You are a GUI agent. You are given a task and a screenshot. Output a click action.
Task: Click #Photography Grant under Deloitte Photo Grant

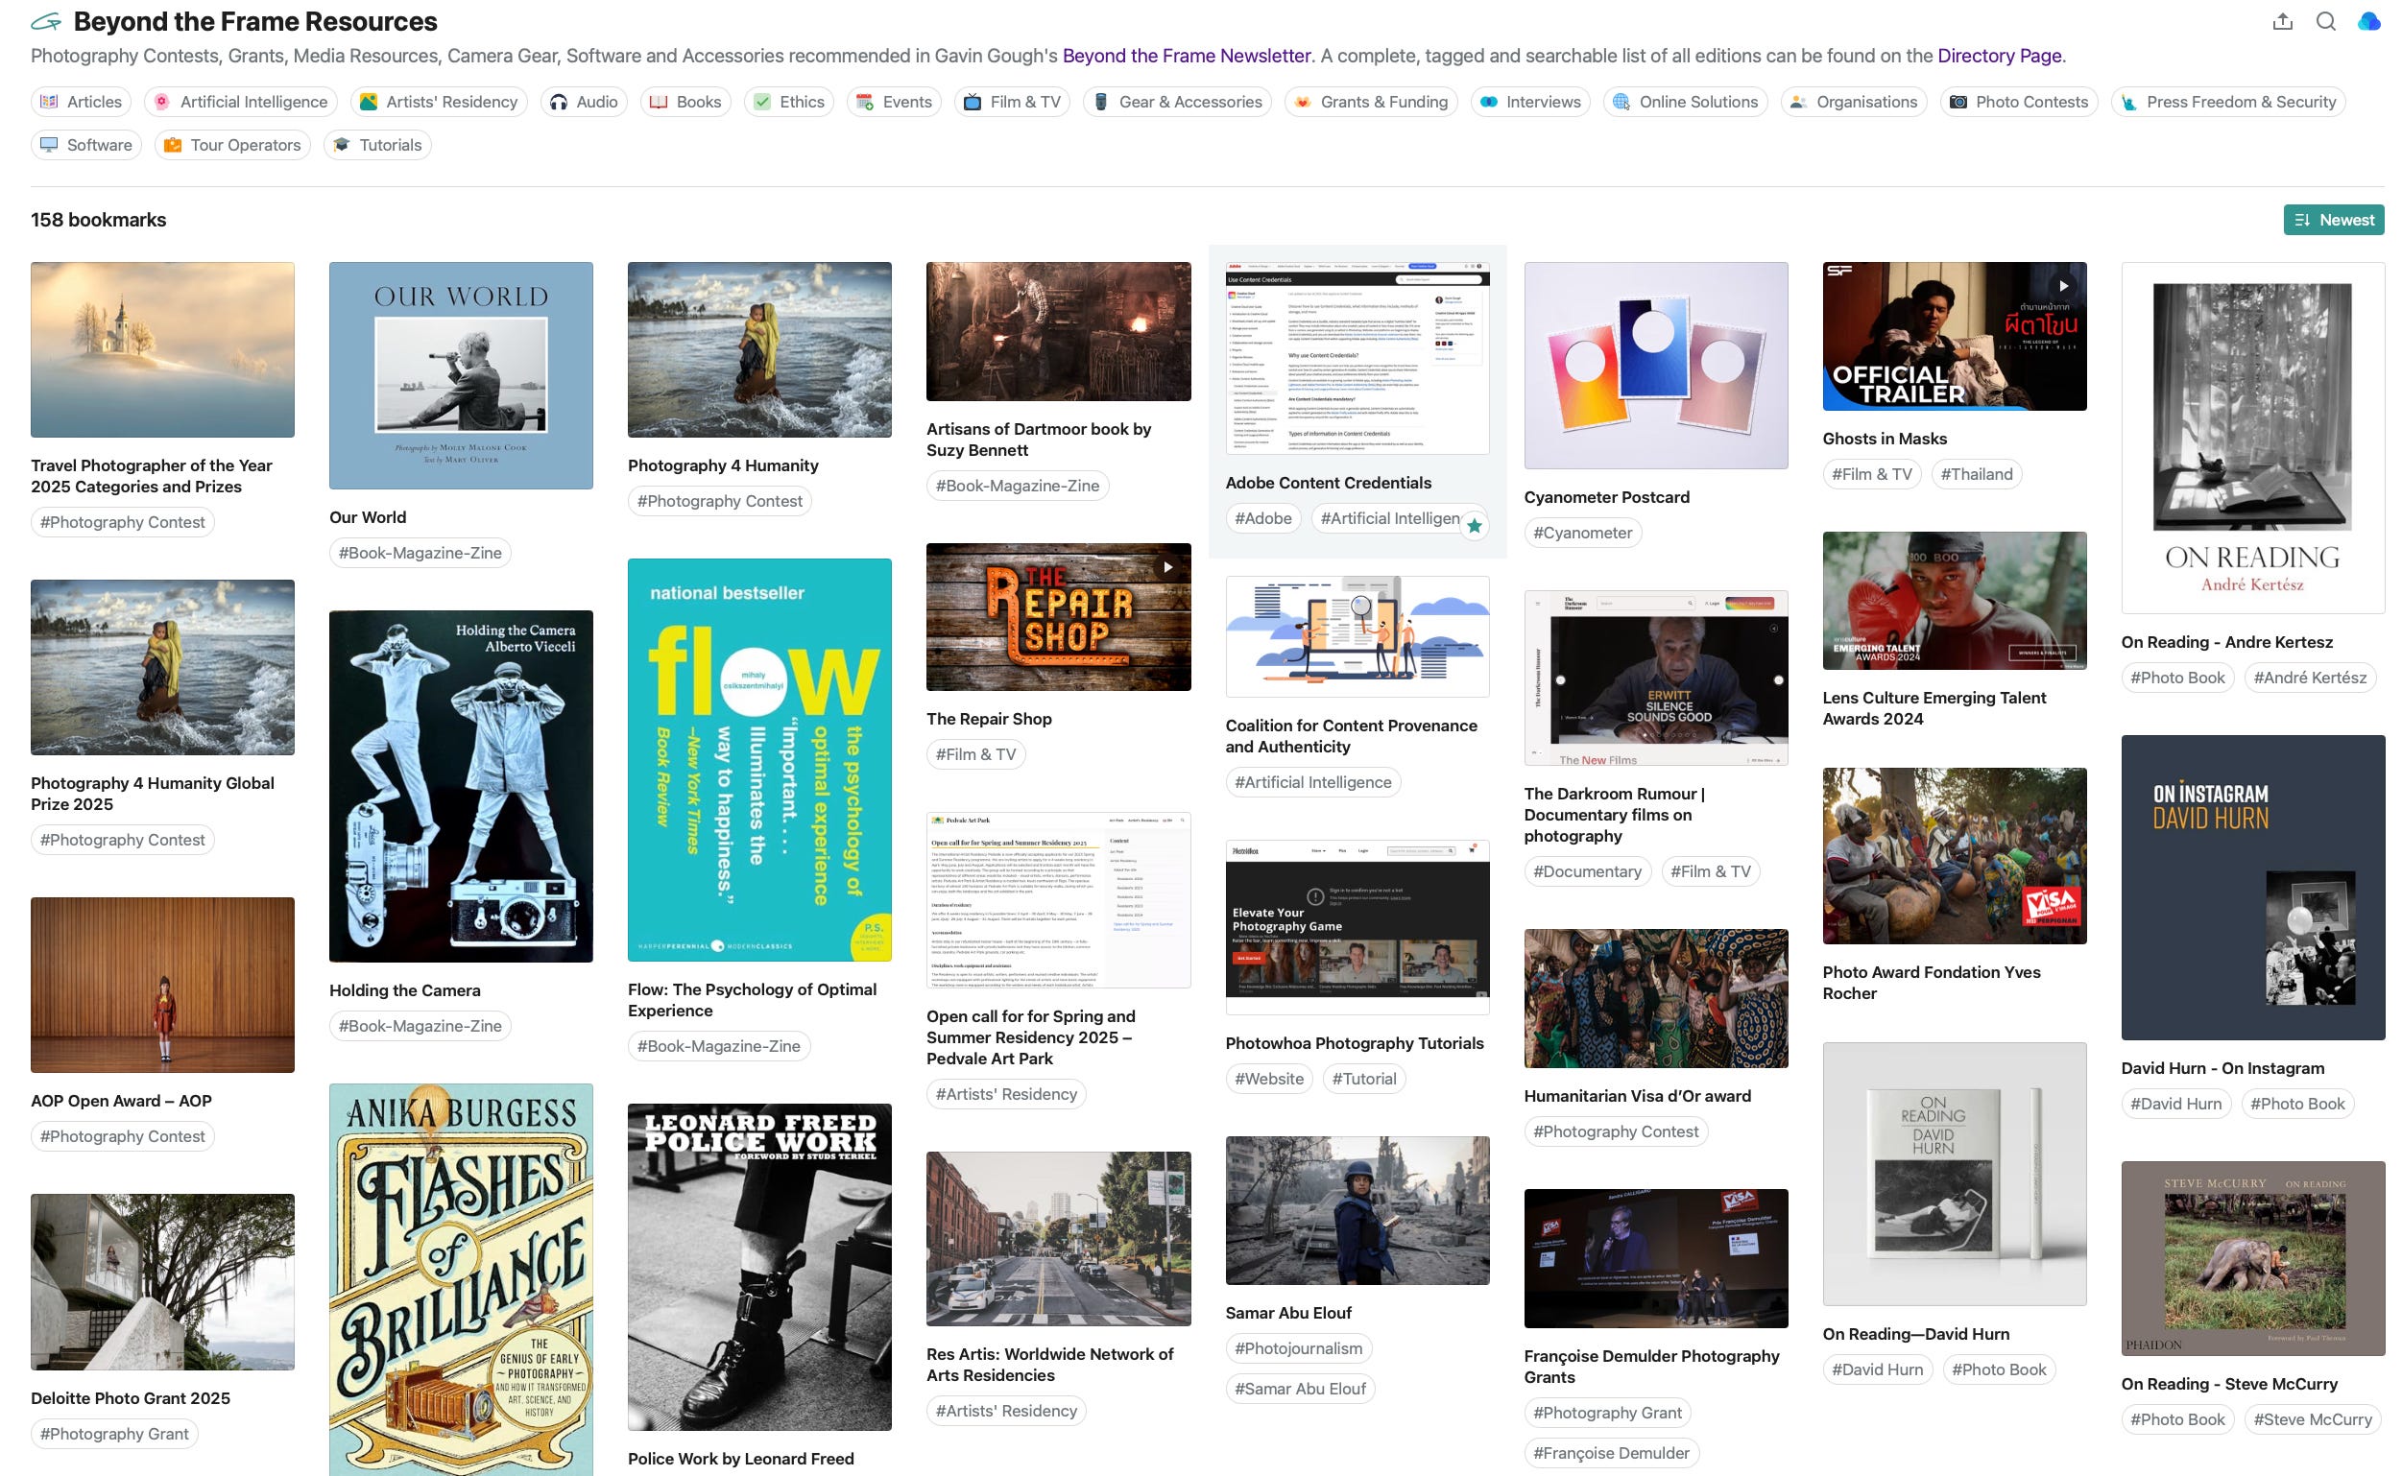coord(114,1434)
